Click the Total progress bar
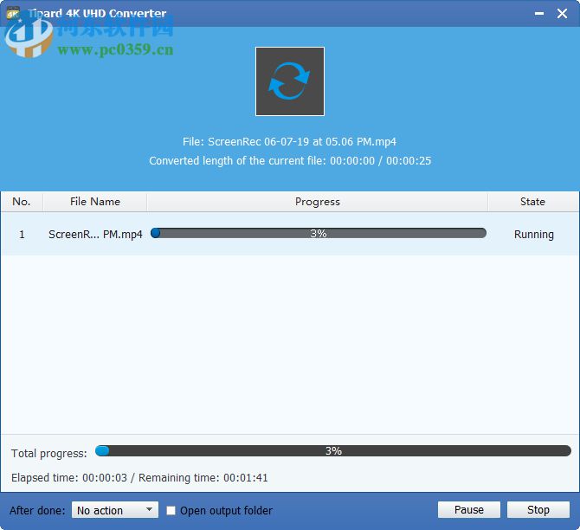This screenshot has width=580, height=530. [333, 451]
